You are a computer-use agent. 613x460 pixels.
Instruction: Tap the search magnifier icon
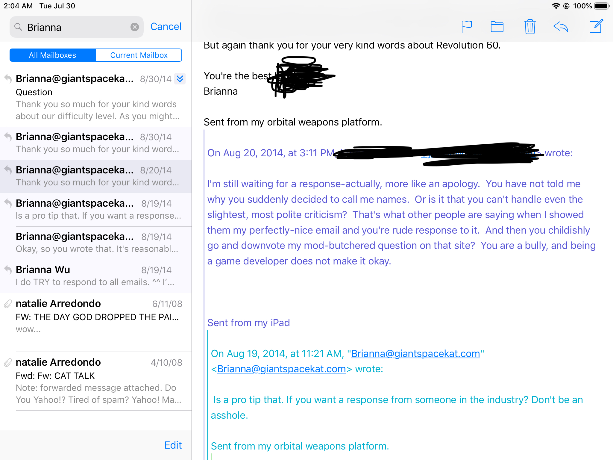[x=18, y=27]
